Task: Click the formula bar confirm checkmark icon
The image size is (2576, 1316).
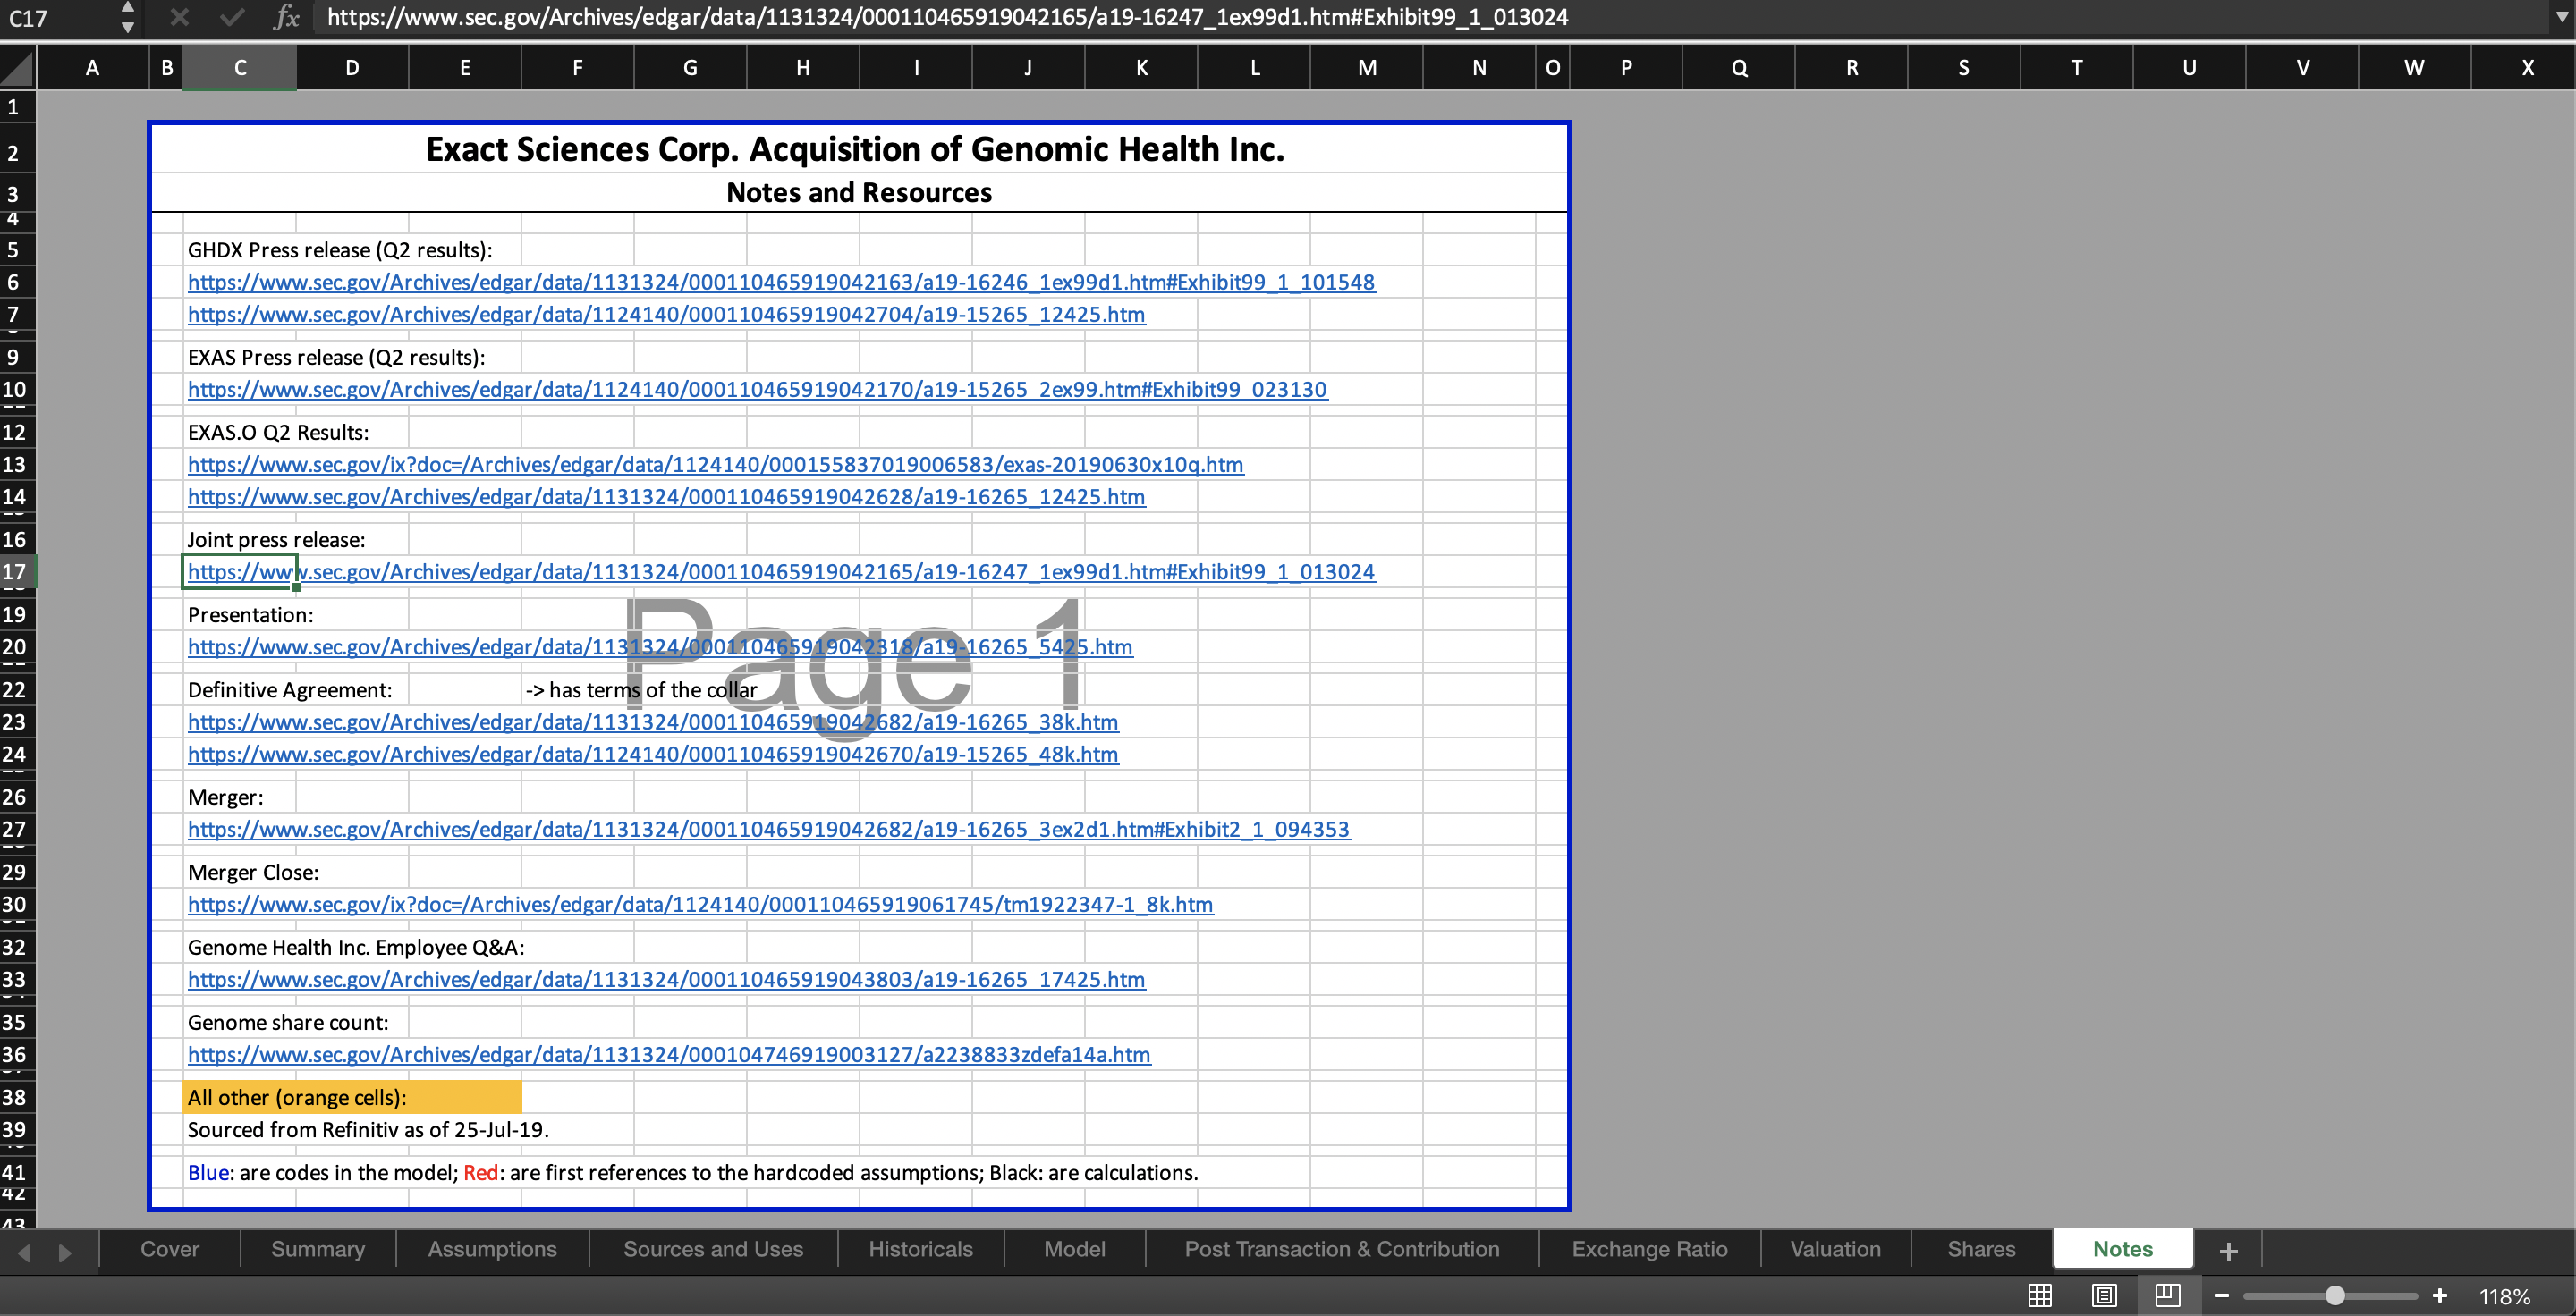Action: point(232,17)
